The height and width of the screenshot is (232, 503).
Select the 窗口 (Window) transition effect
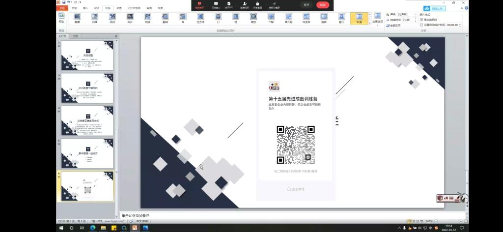[x=341, y=19]
